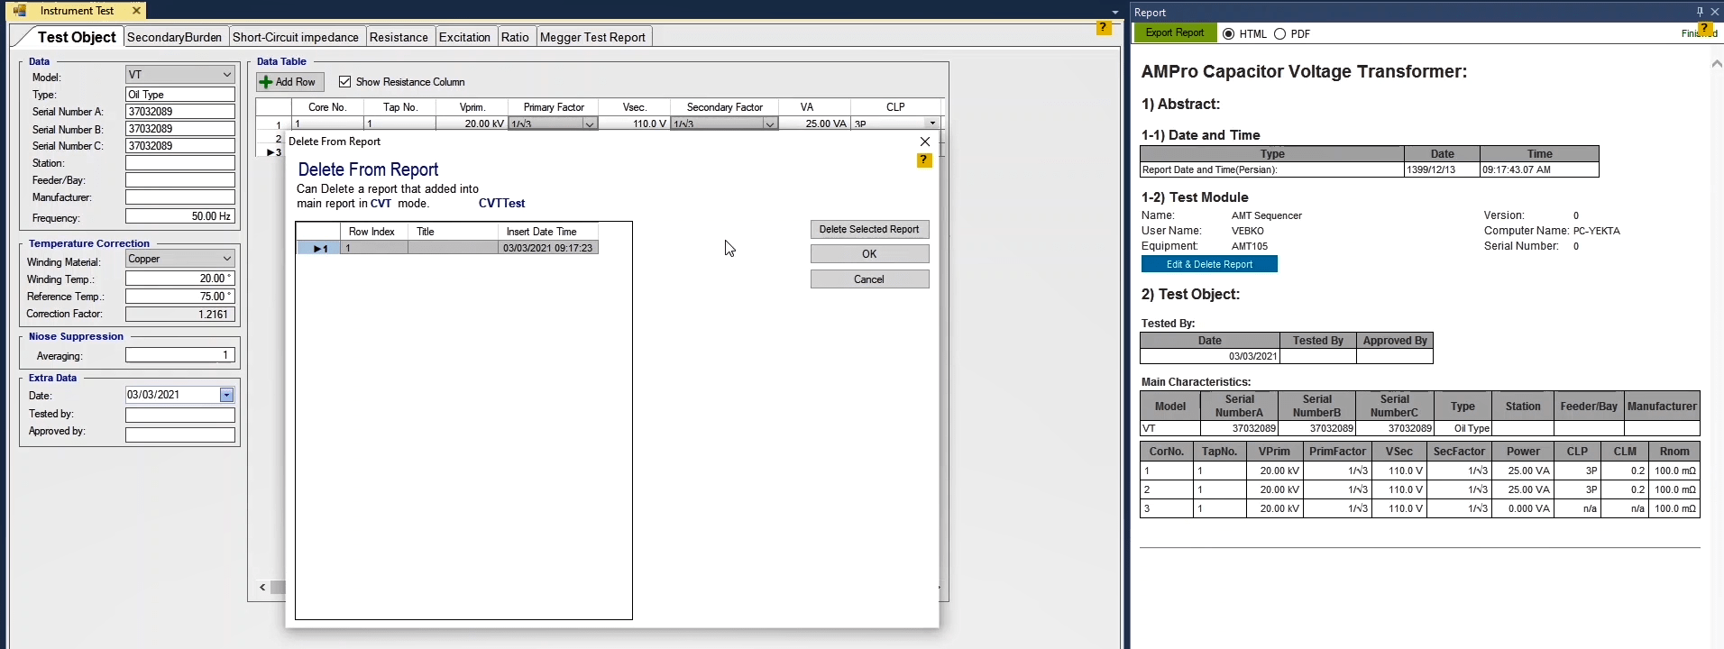Open the Date picker dropdown arrow
The image size is (1724, 649).
[226, 395]
